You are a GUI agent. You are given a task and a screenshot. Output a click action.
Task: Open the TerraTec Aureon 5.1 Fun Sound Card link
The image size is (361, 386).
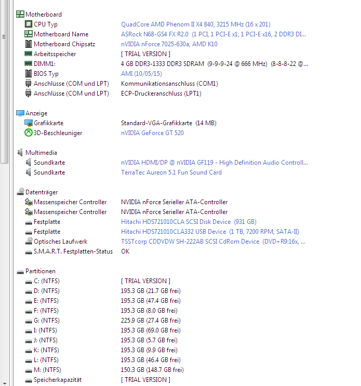[x=171, y=172]
